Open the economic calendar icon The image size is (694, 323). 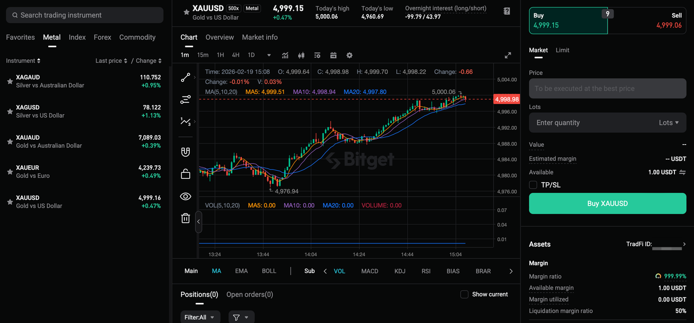[x=333, y=55]
